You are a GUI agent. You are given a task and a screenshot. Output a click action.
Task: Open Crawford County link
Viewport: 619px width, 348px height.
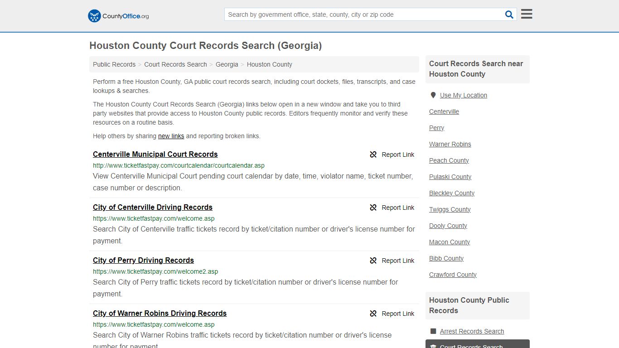click(453, 275)
